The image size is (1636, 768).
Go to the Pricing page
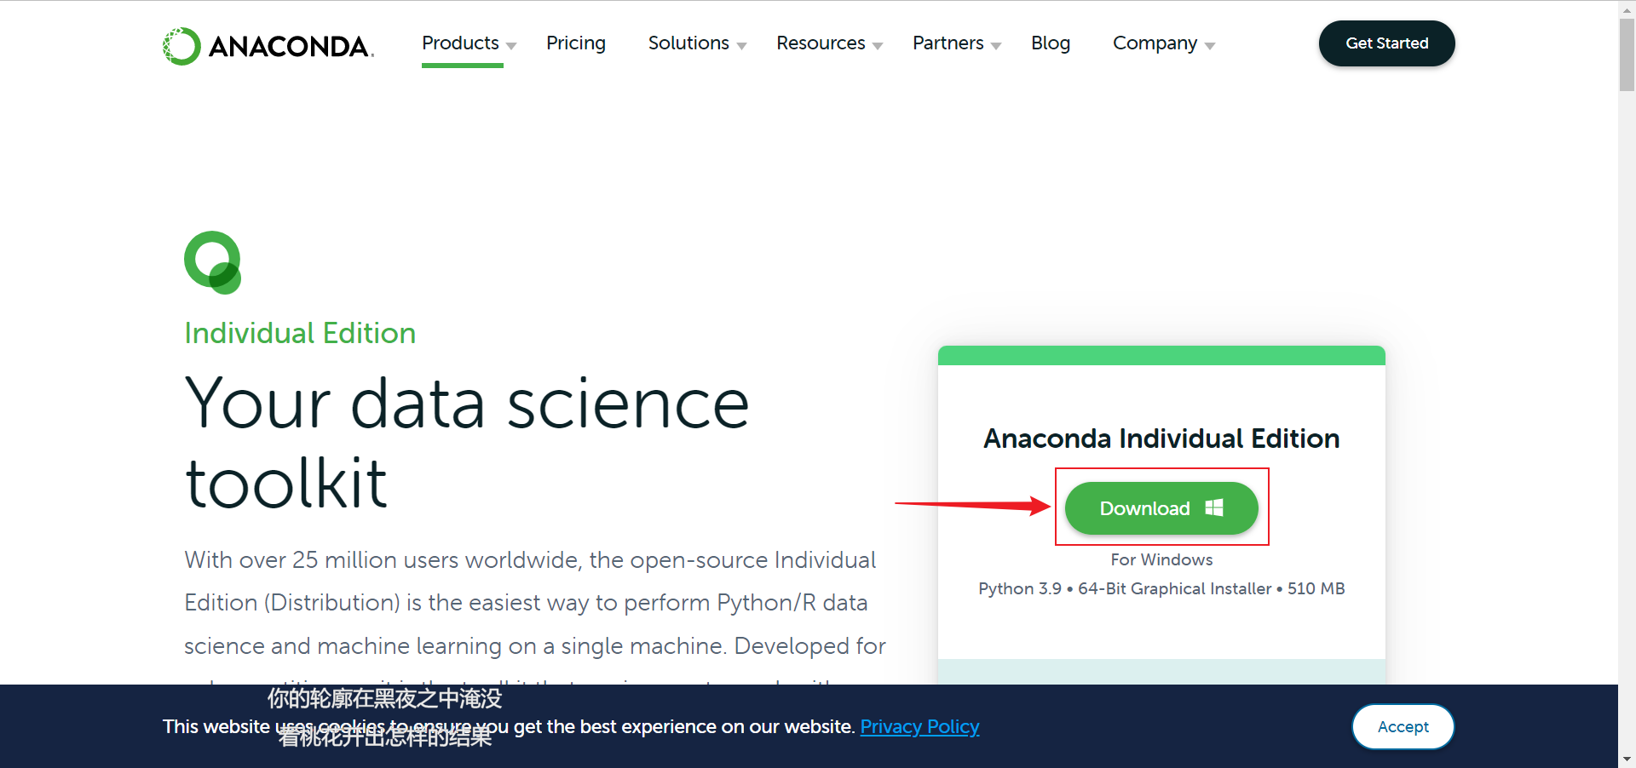(x=576, y=43)
